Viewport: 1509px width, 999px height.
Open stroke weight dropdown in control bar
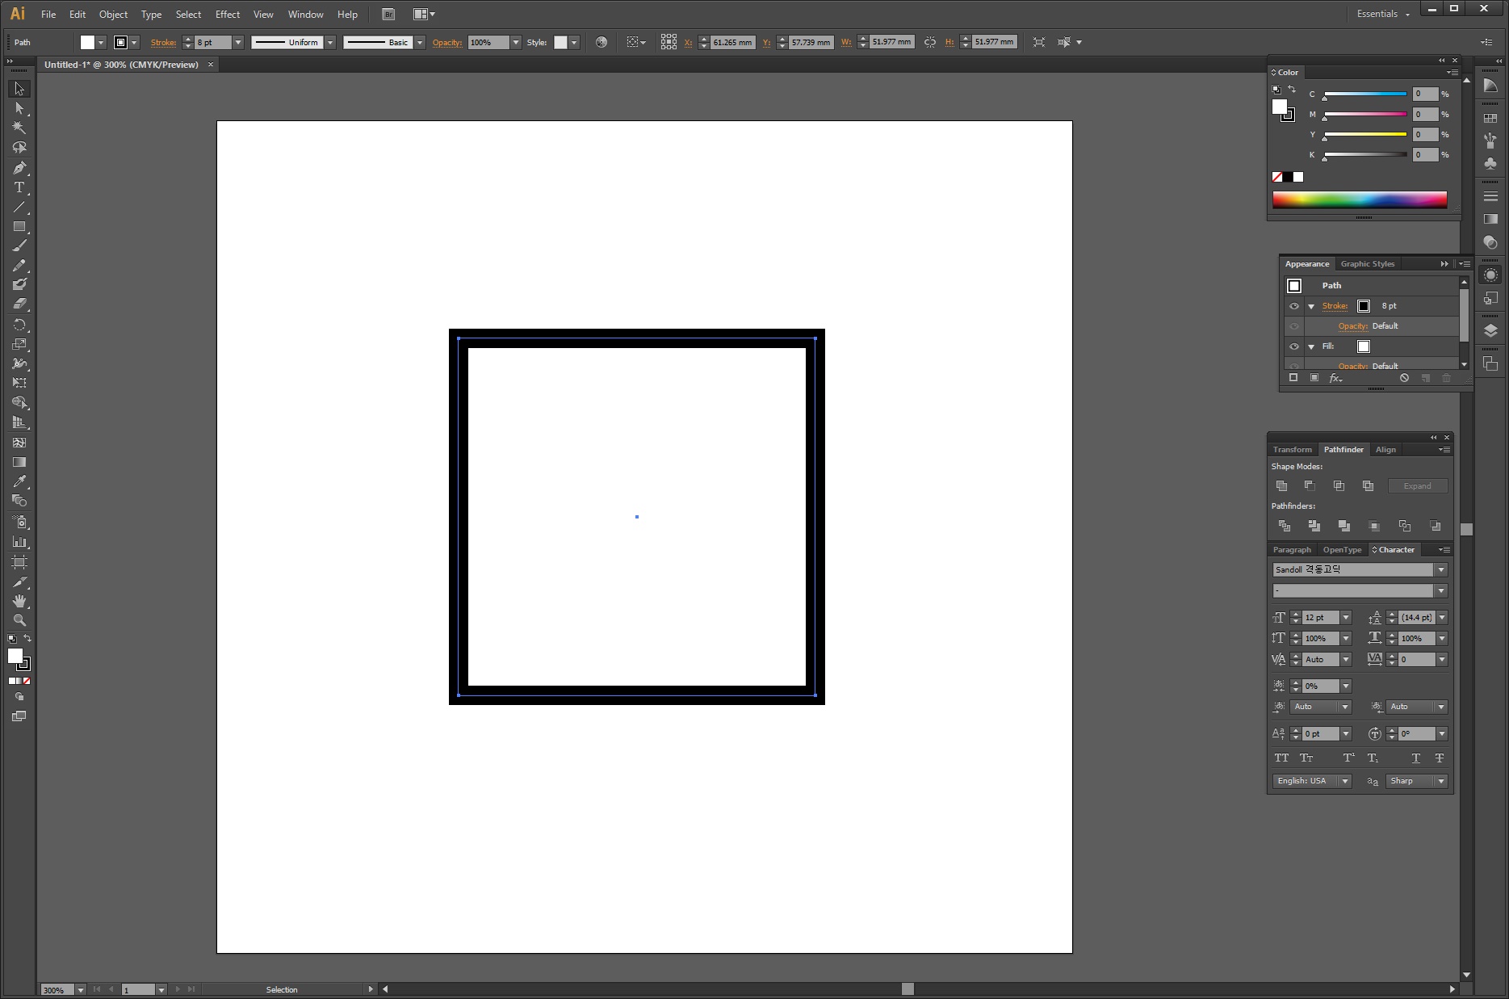tap(238, 42)
